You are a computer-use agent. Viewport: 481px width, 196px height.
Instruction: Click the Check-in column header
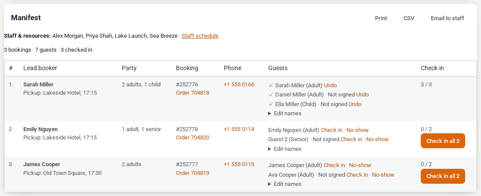(432, 68)
